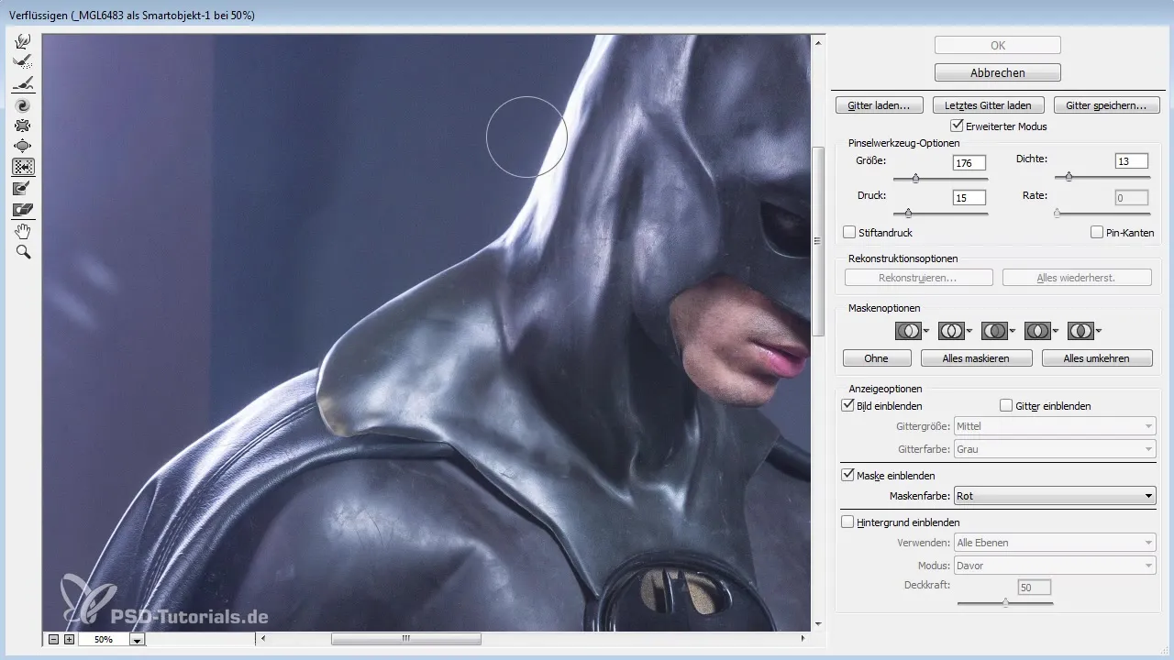Click the Rate slider handle

pos(1057,213)
